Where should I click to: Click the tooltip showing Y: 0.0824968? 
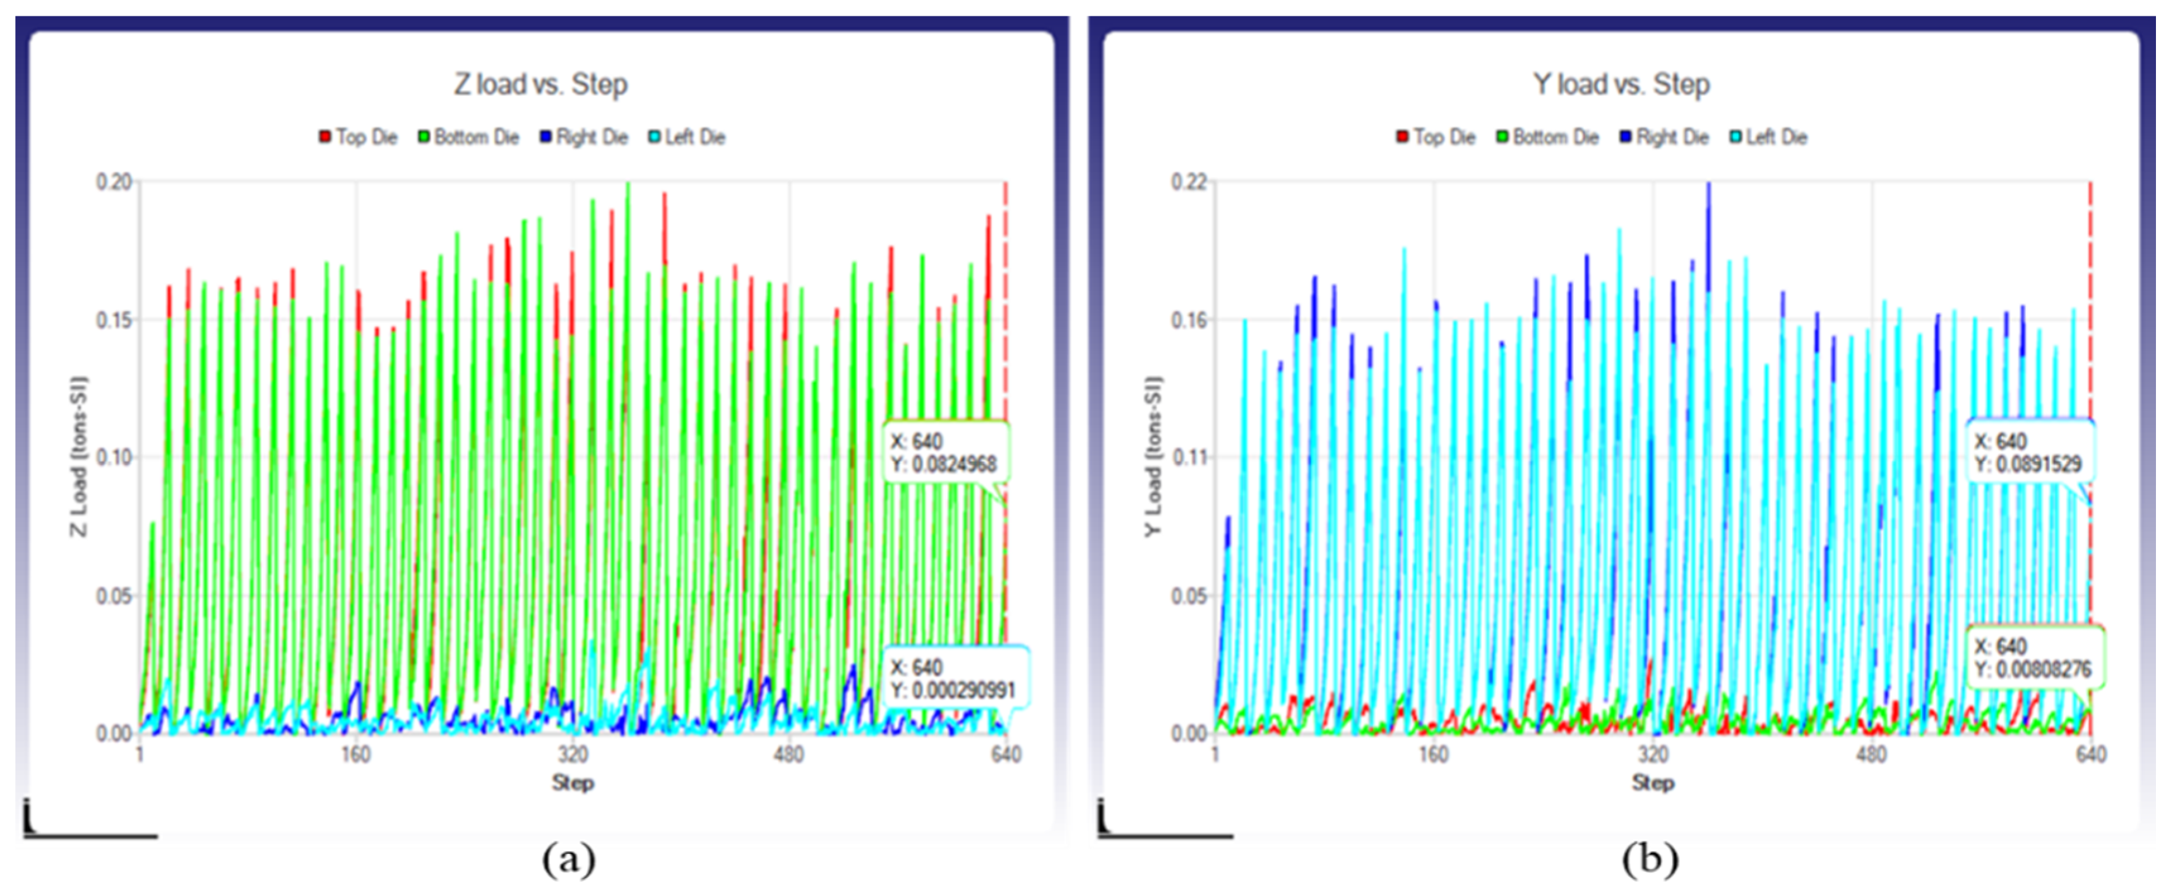point(945,453)
